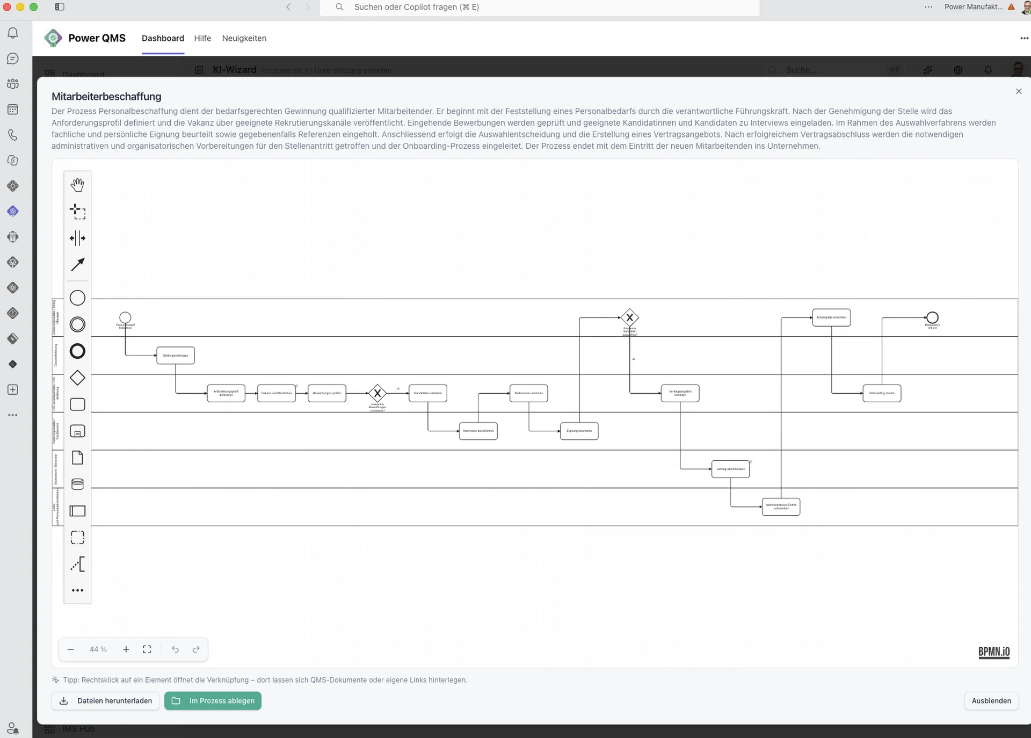Screen dimensions: 1031x738
Task: Switch to the Dashboard tab
Action: (163, 38)
